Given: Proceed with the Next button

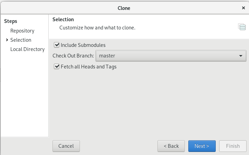Looking at the screenshot, I should coord(202,146).
